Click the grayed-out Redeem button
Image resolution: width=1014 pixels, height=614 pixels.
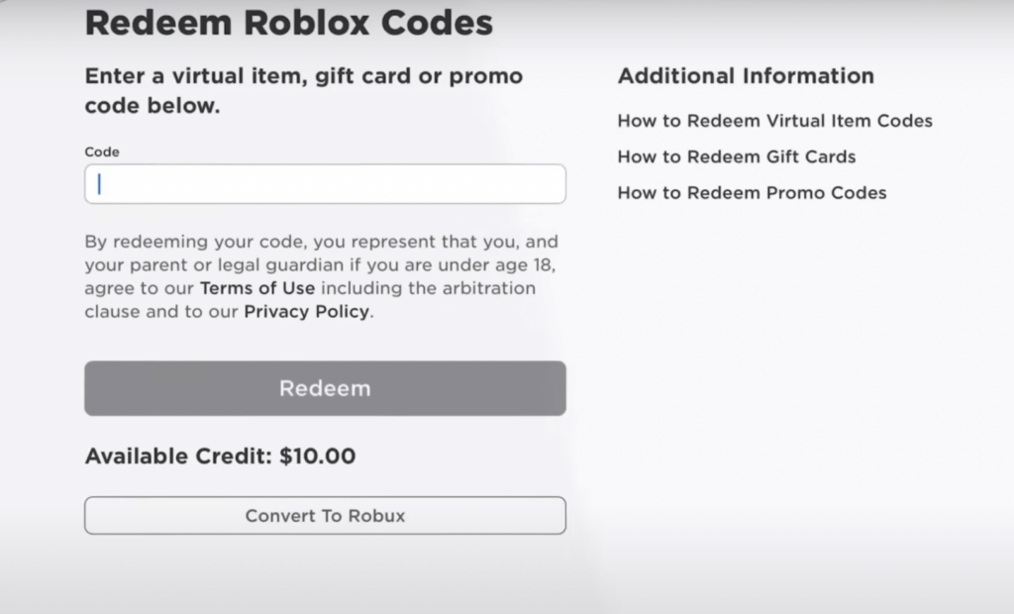[325, 388]
